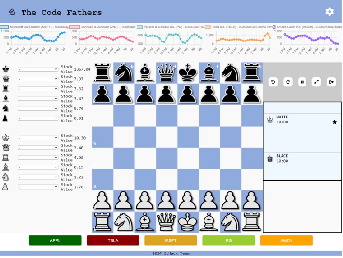Click the black king stock value 1367.04
The height and width of the screenshot is (258, 343).
tap(82, 69)
